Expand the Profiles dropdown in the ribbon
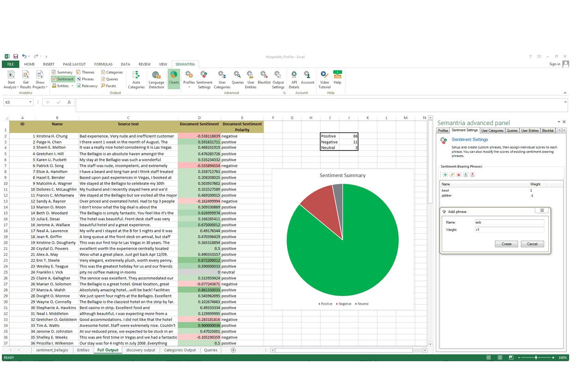The image size is (571, 381). click(x=189, y=87)
